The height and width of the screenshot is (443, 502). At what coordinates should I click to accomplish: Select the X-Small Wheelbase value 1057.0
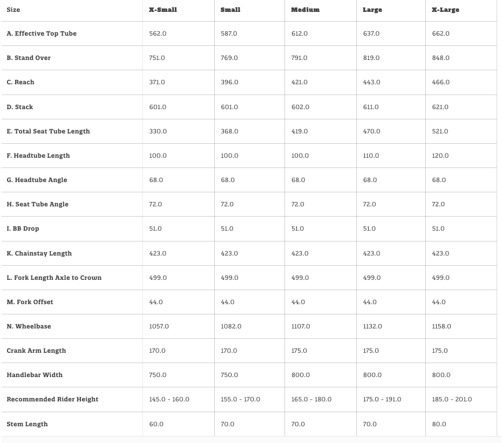(x=159, y=326)
